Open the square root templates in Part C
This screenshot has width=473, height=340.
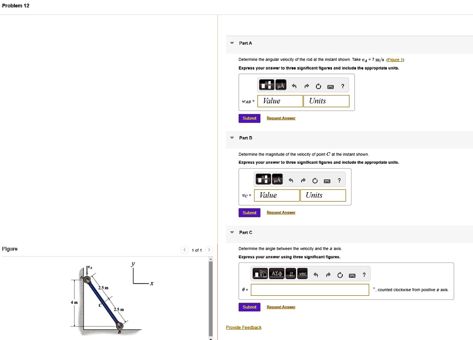pos(261,274)
